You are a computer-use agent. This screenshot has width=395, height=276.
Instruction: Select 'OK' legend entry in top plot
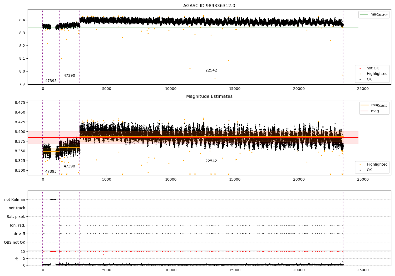click(369, 79)
